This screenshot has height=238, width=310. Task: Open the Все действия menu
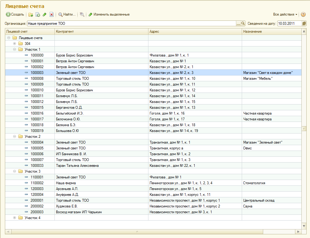[285, 14]
